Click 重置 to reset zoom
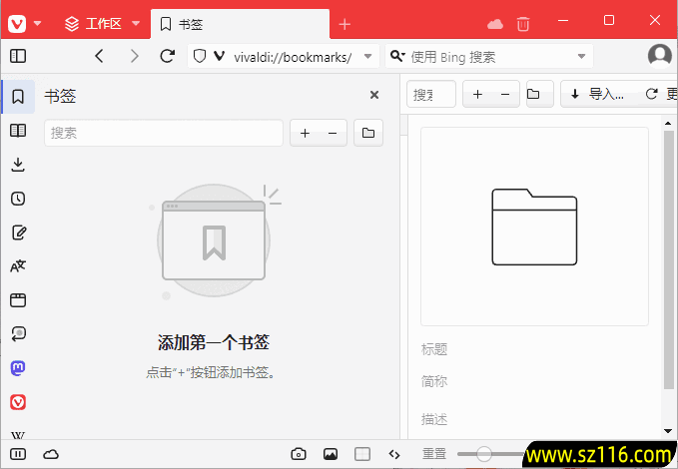This screenshot has width=678, height=469. pyautogui.click(x=434, y=454)
